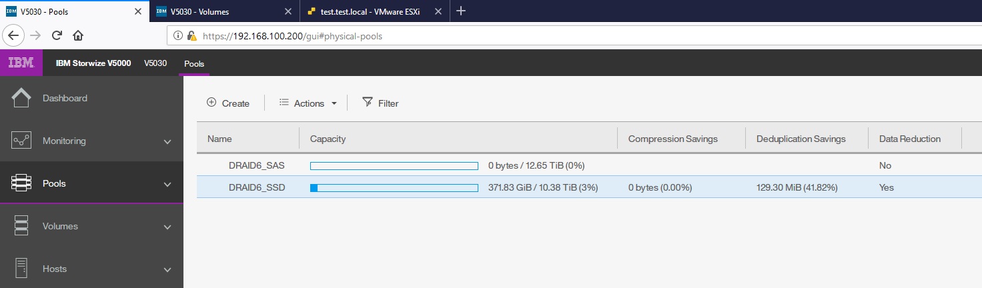Click the Filter button
982x288 pixels.
[x=380, y=103]
